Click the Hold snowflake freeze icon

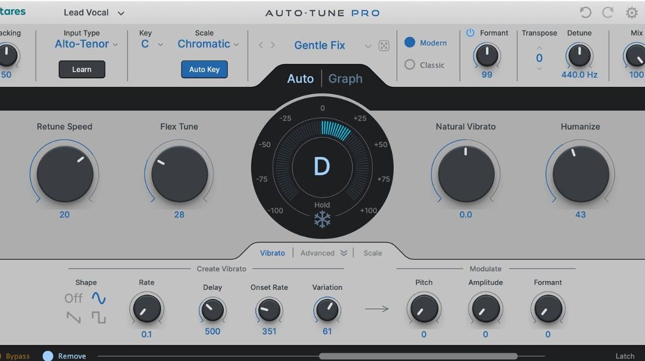pos(322,219)
